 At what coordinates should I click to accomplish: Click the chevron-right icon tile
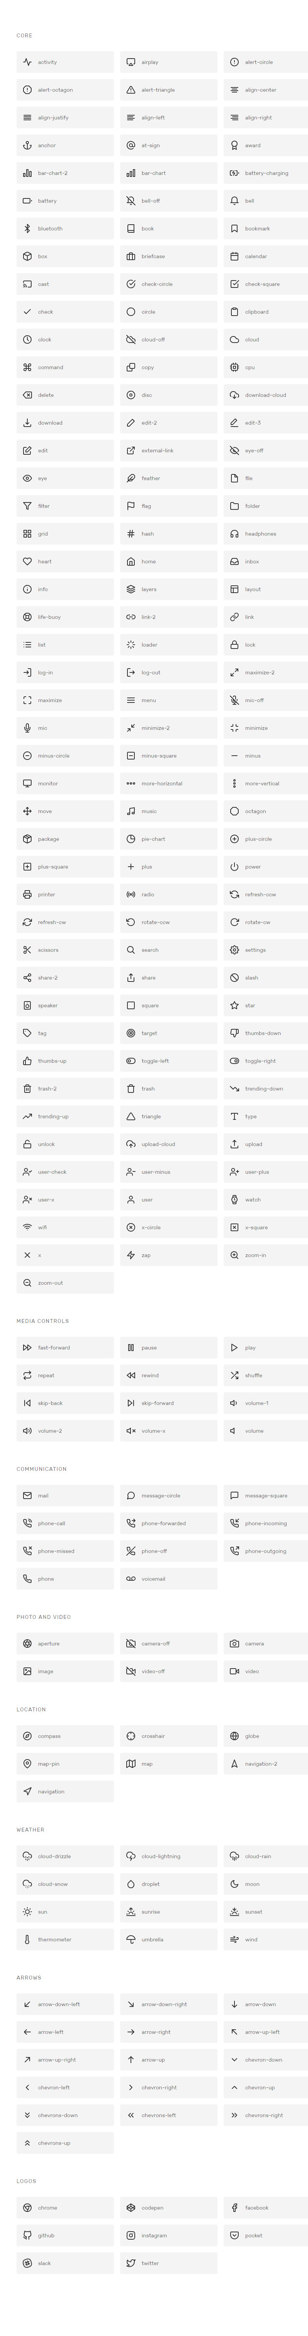[x=169, y=2087]
